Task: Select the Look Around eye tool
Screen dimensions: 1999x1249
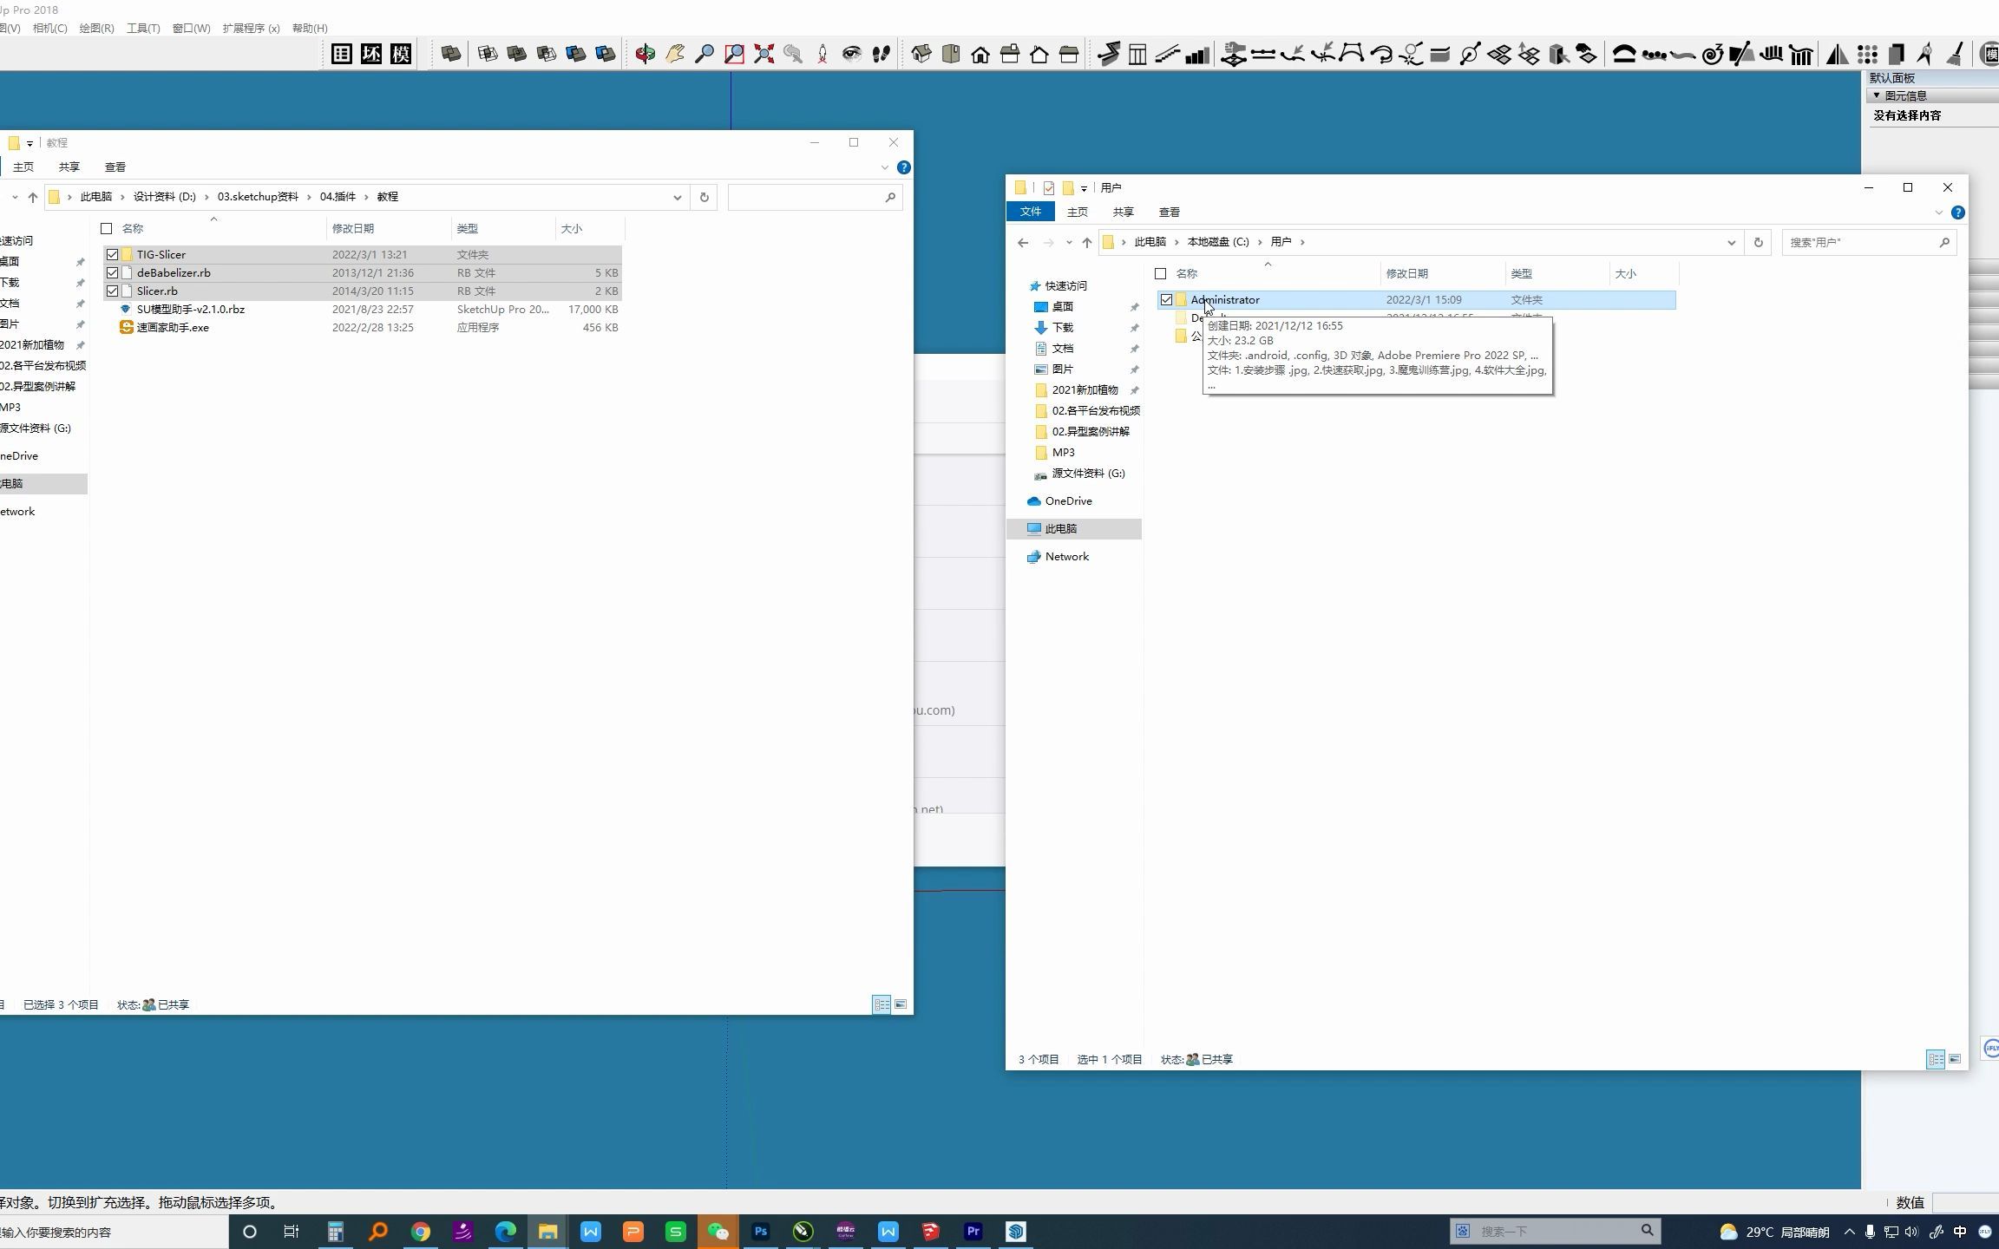Action: click(852, 54)
